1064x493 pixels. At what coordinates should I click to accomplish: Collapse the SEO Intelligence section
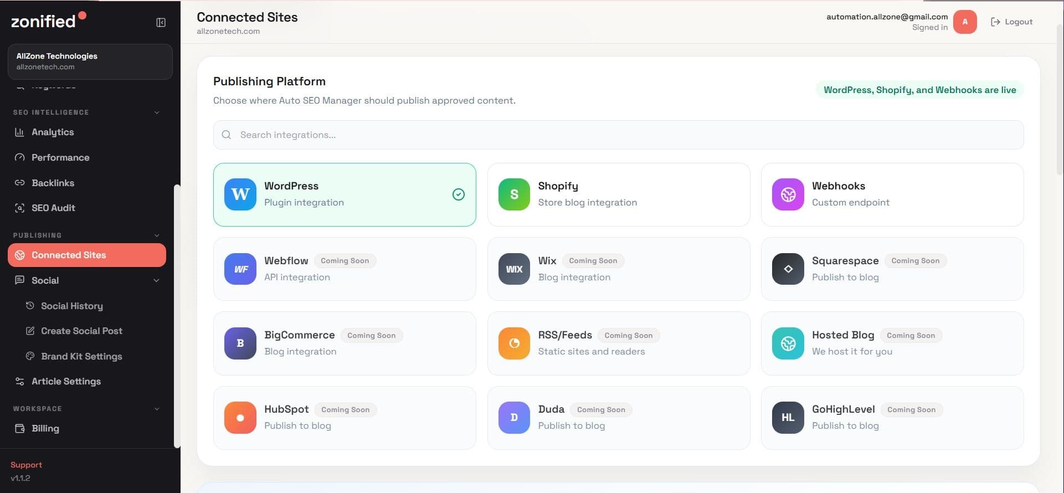click(x=157, y=112)
